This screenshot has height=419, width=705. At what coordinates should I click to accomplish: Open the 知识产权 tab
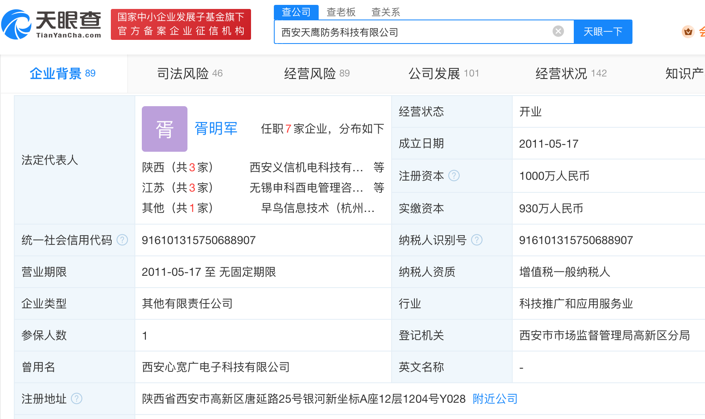pyautogui.click(x=685, y=74)
